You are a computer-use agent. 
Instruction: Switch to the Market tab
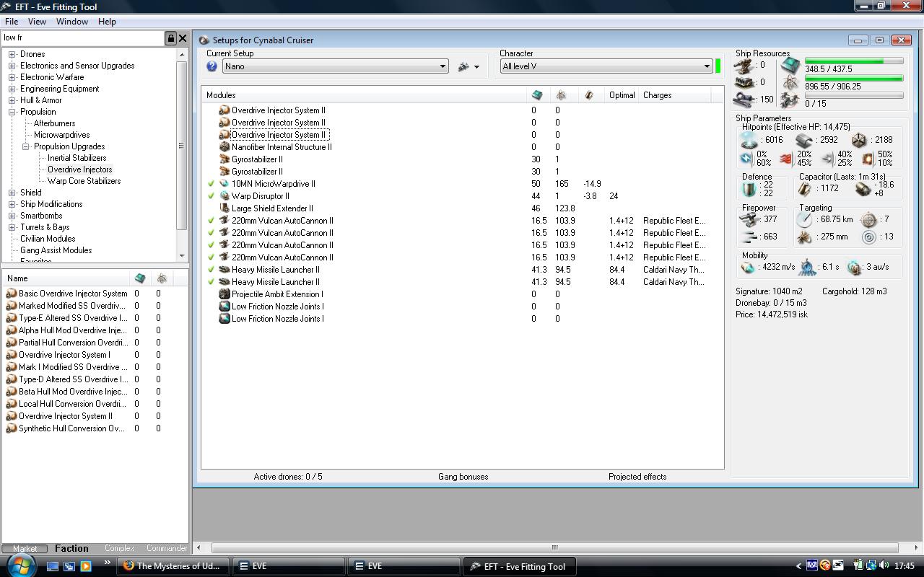pyautogui.click(x=25, y=548)
